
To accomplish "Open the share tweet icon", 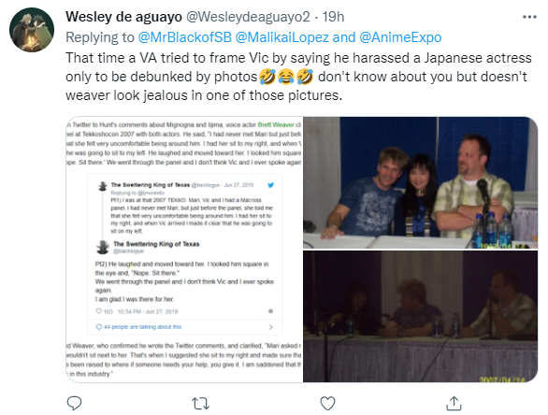I will coord(454,403).
